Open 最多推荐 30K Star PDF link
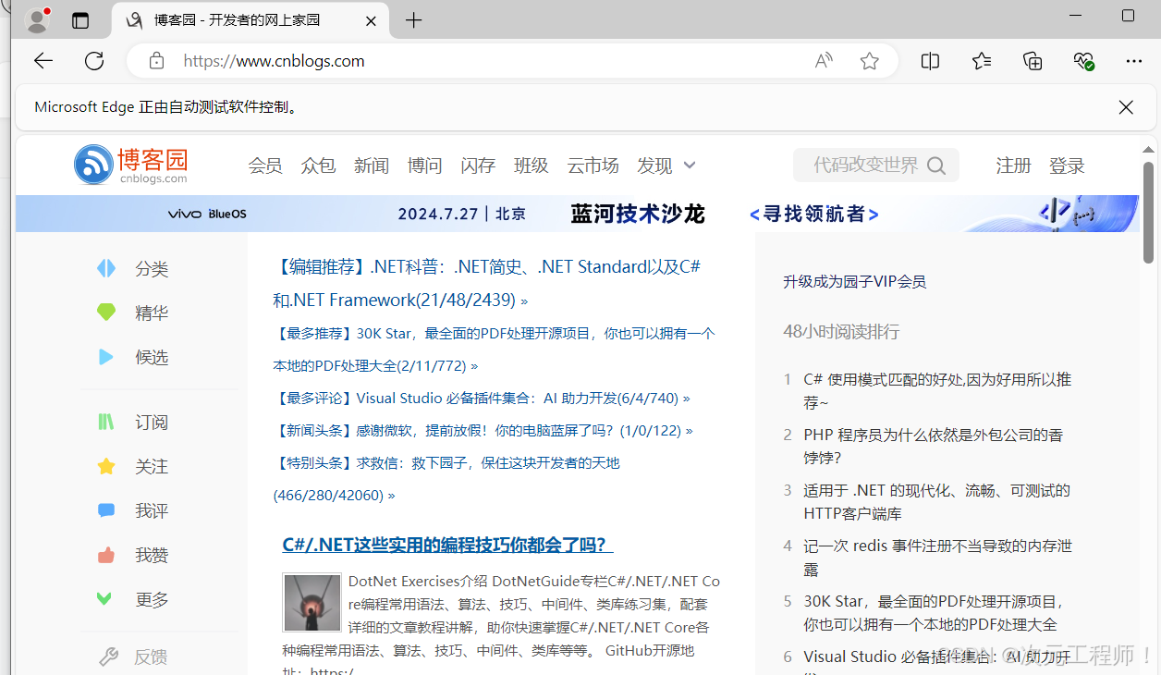The image size is (1161, 675). click(494, 350)
